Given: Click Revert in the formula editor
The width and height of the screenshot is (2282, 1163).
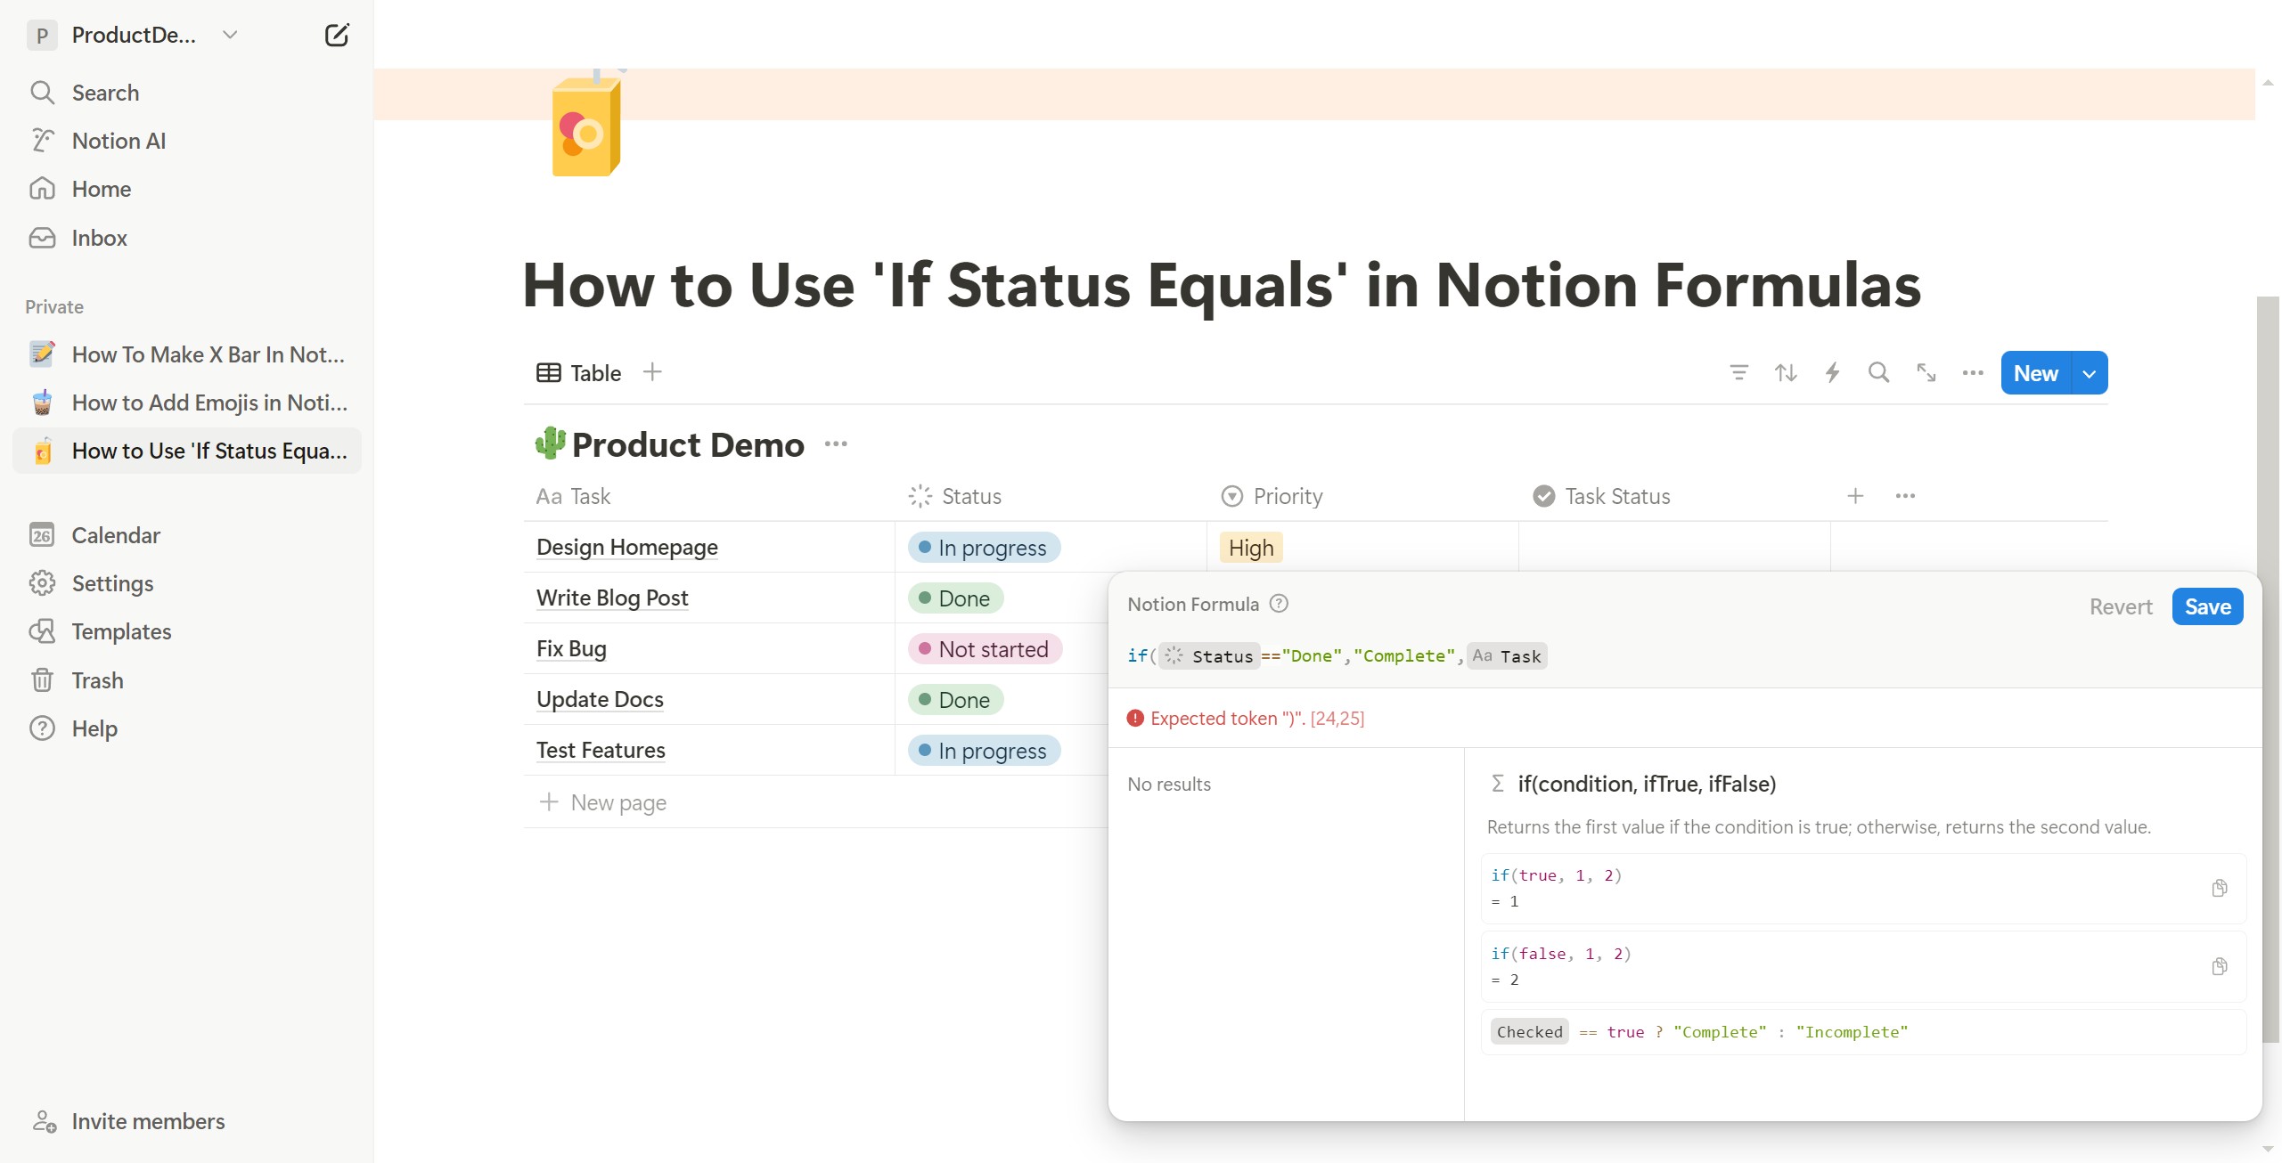Looking at the screenshot, I should (x=2121, y=607).
